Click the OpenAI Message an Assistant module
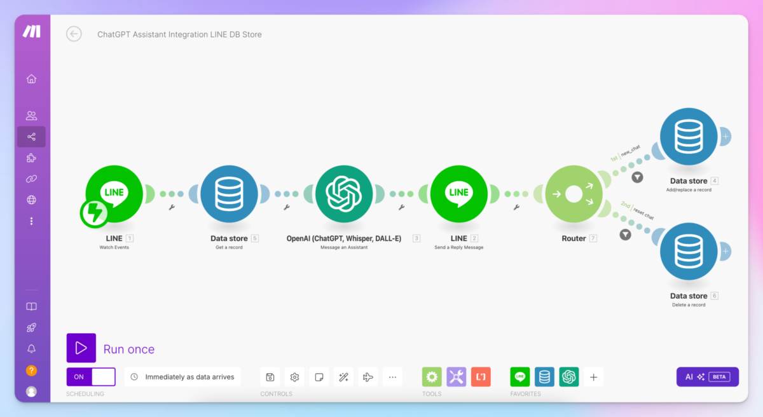This screenshot has height=417, width=763. pos(344,194)
